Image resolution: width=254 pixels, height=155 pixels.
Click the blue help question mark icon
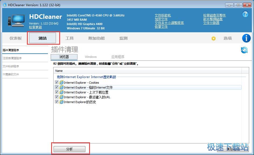(x=245, y=14)
